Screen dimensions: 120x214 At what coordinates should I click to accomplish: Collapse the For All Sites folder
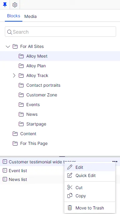tap(8, 47)
